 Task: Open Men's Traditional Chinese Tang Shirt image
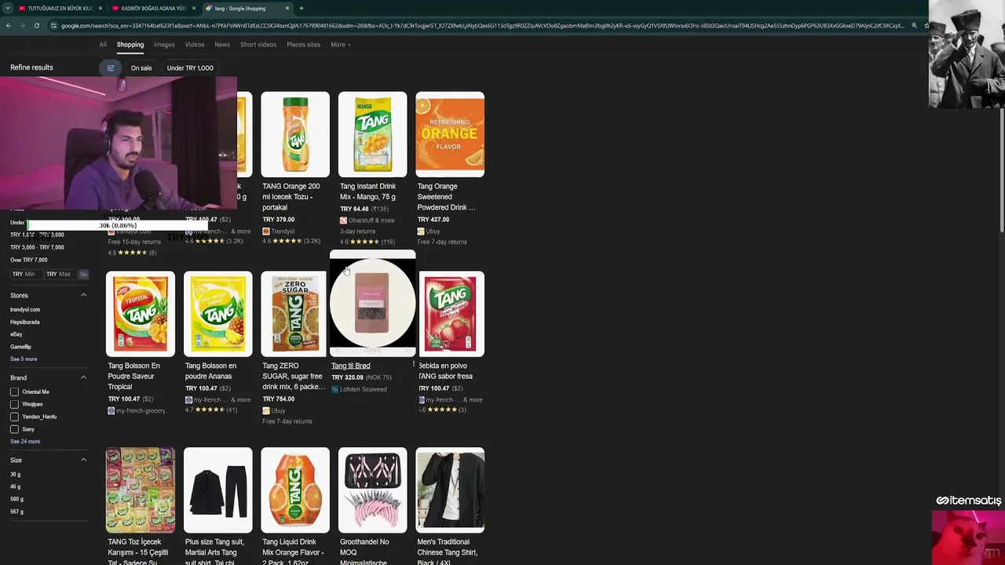(x=450, y=490)
